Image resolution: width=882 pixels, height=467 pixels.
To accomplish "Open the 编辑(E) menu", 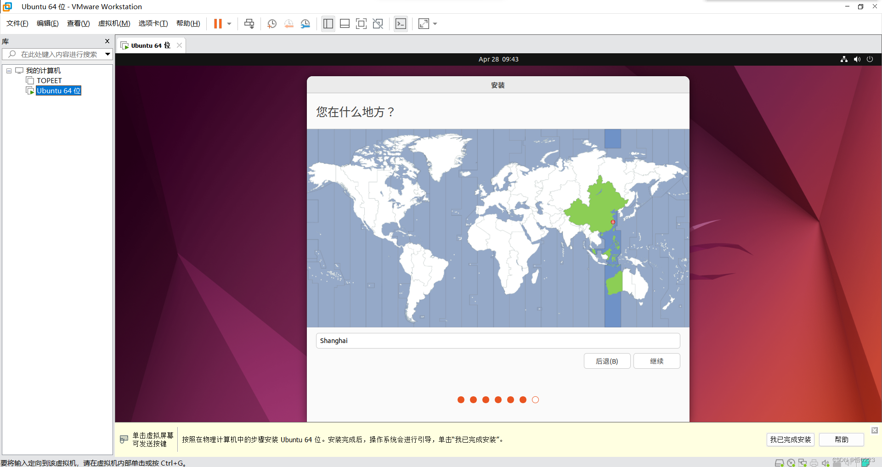I will (x=48, y=23).
